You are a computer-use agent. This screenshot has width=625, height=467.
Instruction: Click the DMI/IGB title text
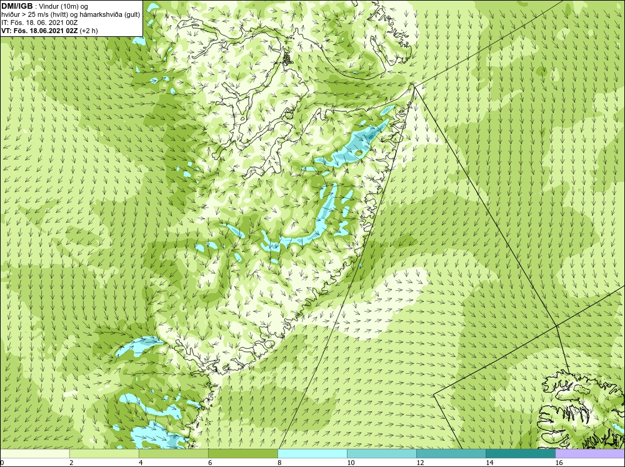click(x=17, y=6)
